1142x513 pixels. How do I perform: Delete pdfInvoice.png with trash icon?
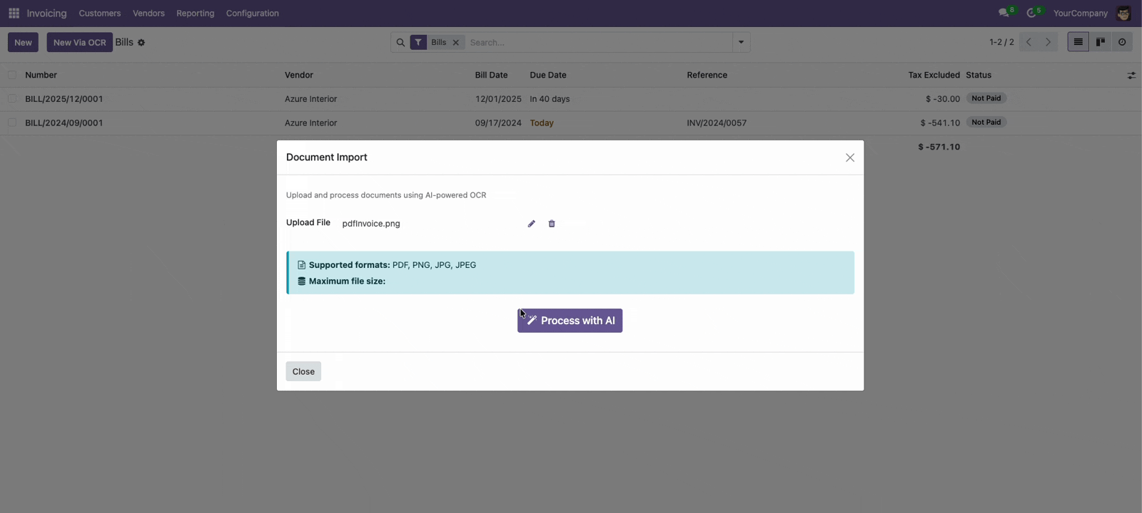point(552,224)
